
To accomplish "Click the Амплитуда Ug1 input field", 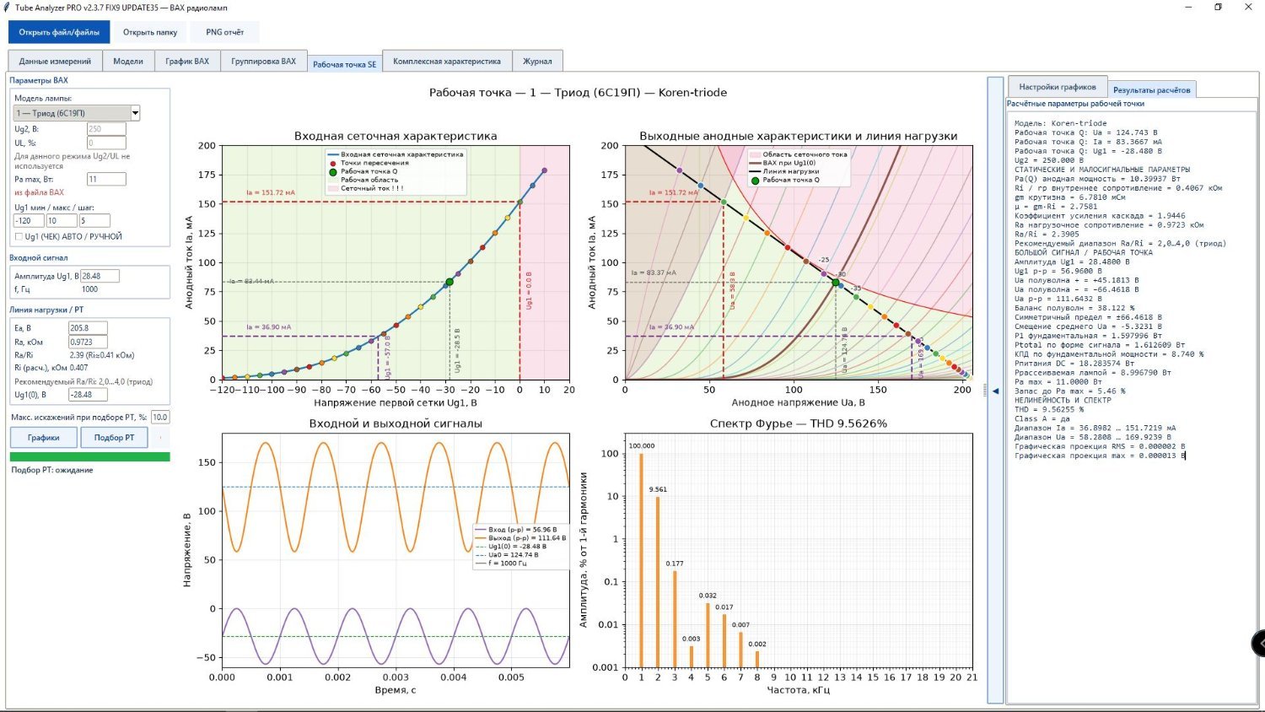I will (100, 276).
